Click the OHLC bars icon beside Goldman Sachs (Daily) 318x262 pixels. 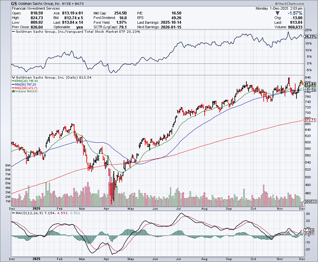point(13,78)
